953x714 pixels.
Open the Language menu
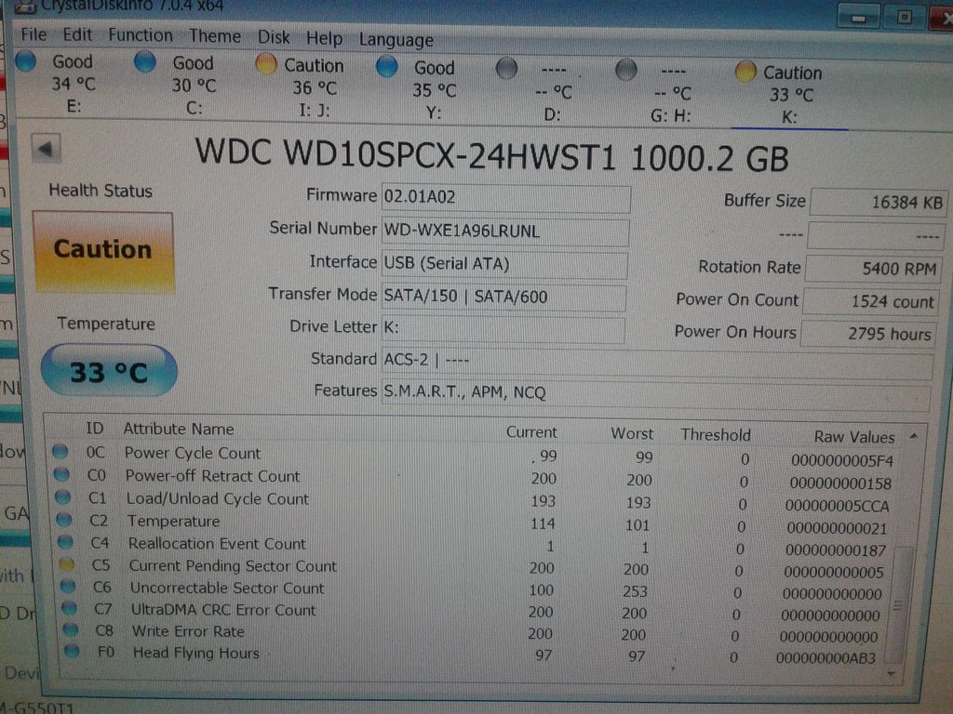(x=396, y=39)
